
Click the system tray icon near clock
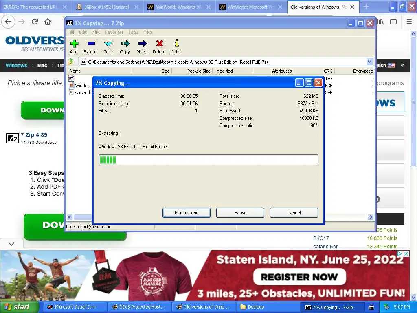(x=387, y=307)
